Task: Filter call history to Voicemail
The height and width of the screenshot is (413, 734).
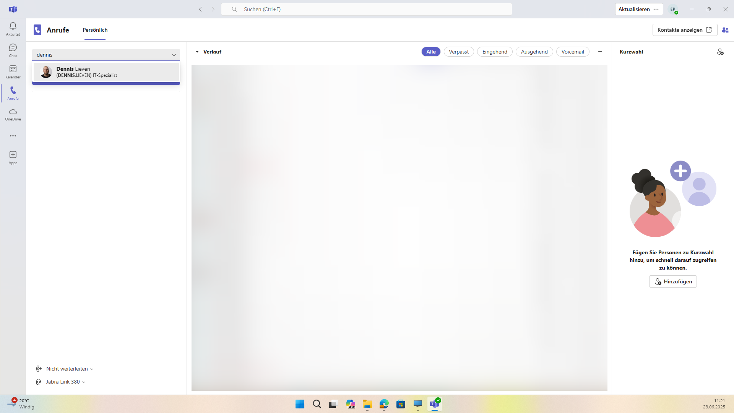Action: pos(572,52)
